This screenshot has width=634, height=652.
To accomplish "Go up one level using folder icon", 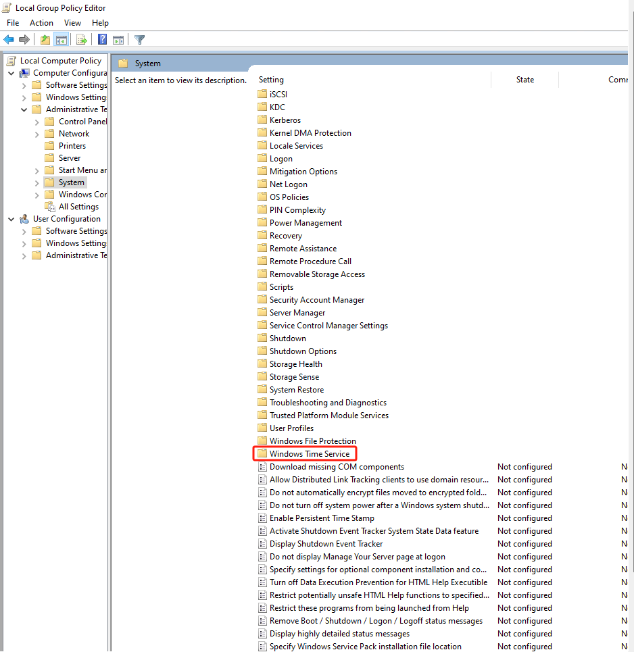I will pos(45,40).
